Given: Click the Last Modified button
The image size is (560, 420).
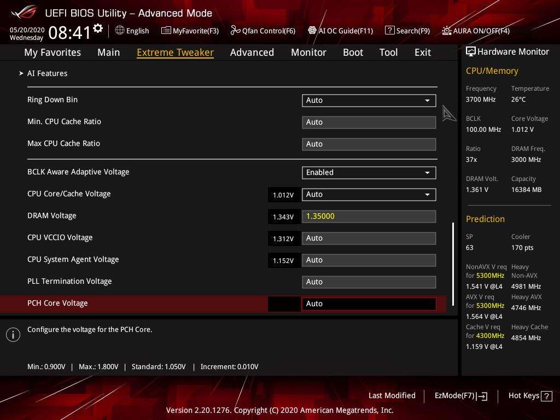Looking at the screenshot, I should point(392,396).
